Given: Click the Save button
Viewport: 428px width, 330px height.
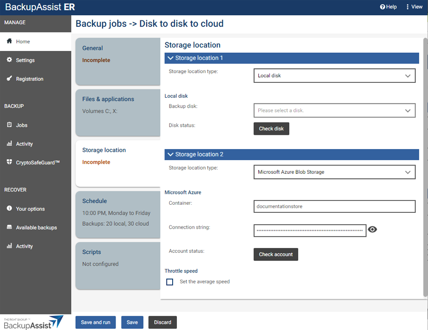Looking at the screenshot, I should coord(132,322).
